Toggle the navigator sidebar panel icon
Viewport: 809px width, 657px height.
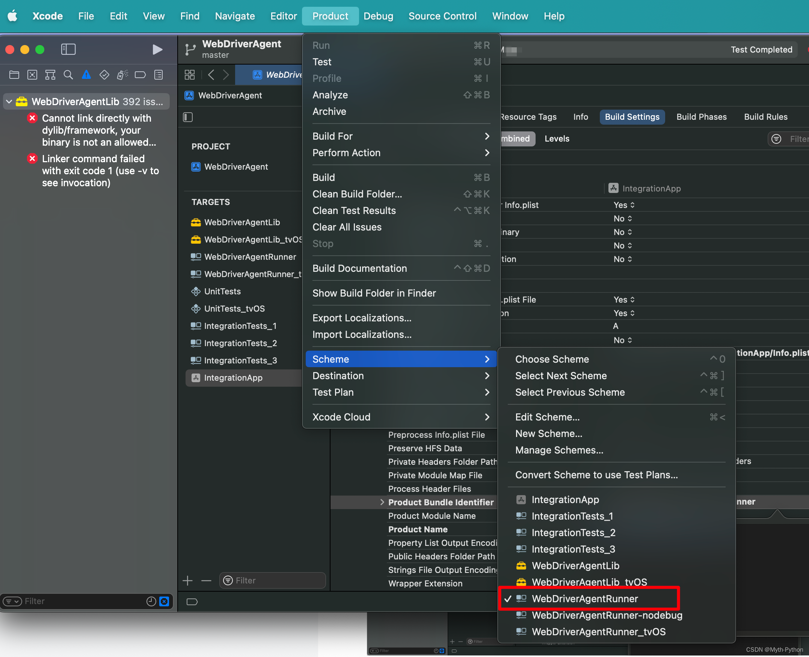pyautogui.click(x=68, y=49)
